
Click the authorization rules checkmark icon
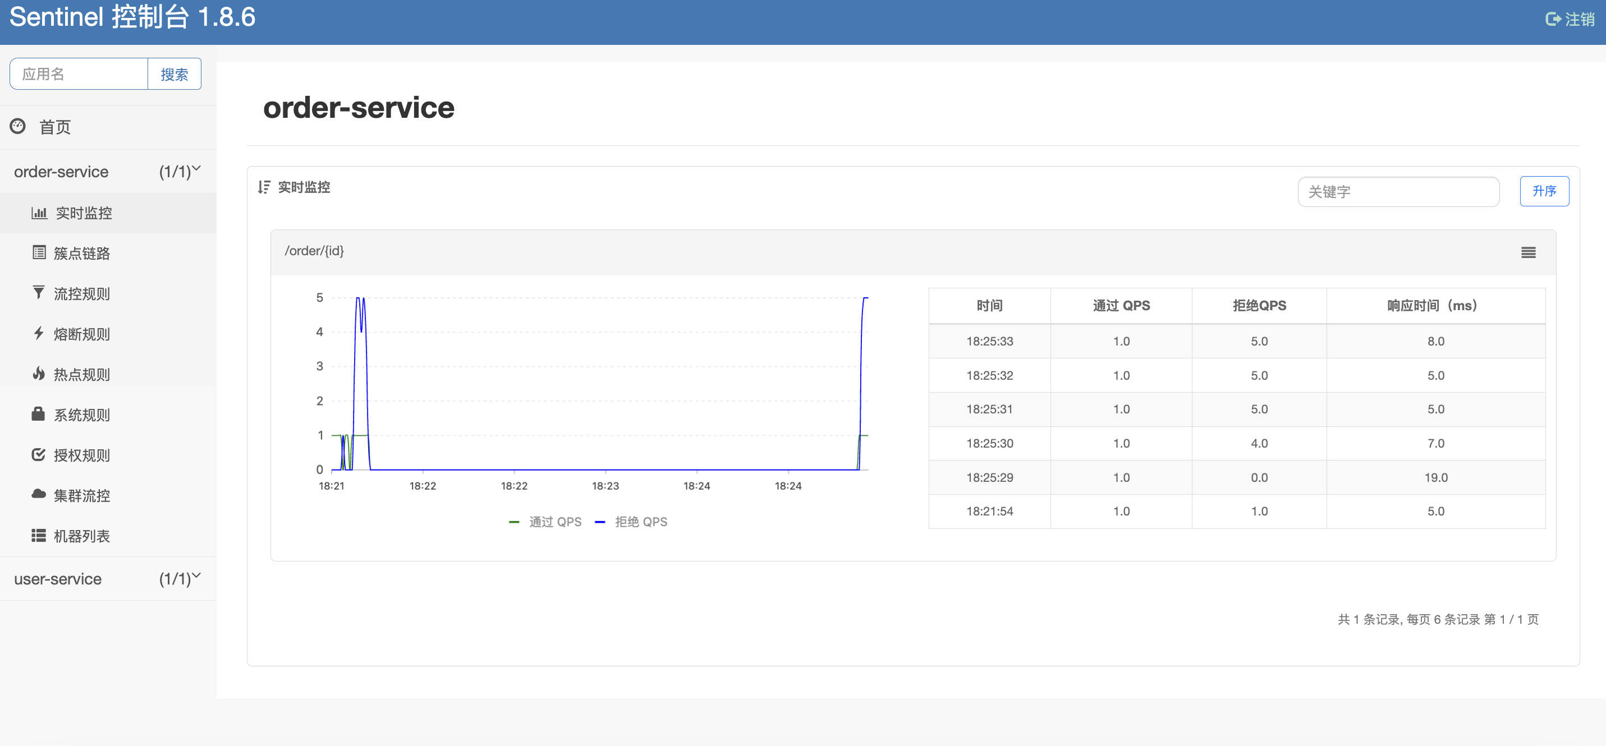click(39, 455)
